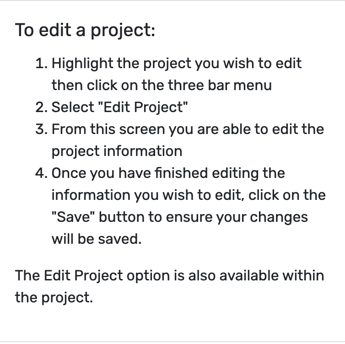Click the list number 2 marker
This screenshot has width=345, height=344.
pyautogui.click(x=41, y=107)
